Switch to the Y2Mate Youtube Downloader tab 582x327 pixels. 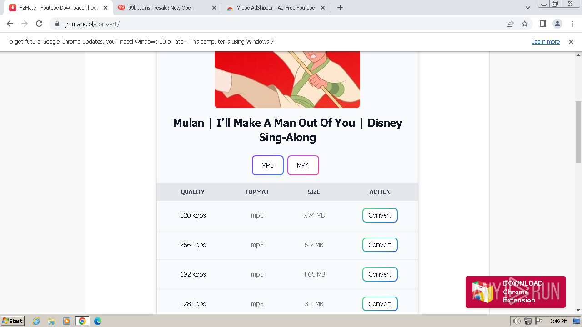58,8
